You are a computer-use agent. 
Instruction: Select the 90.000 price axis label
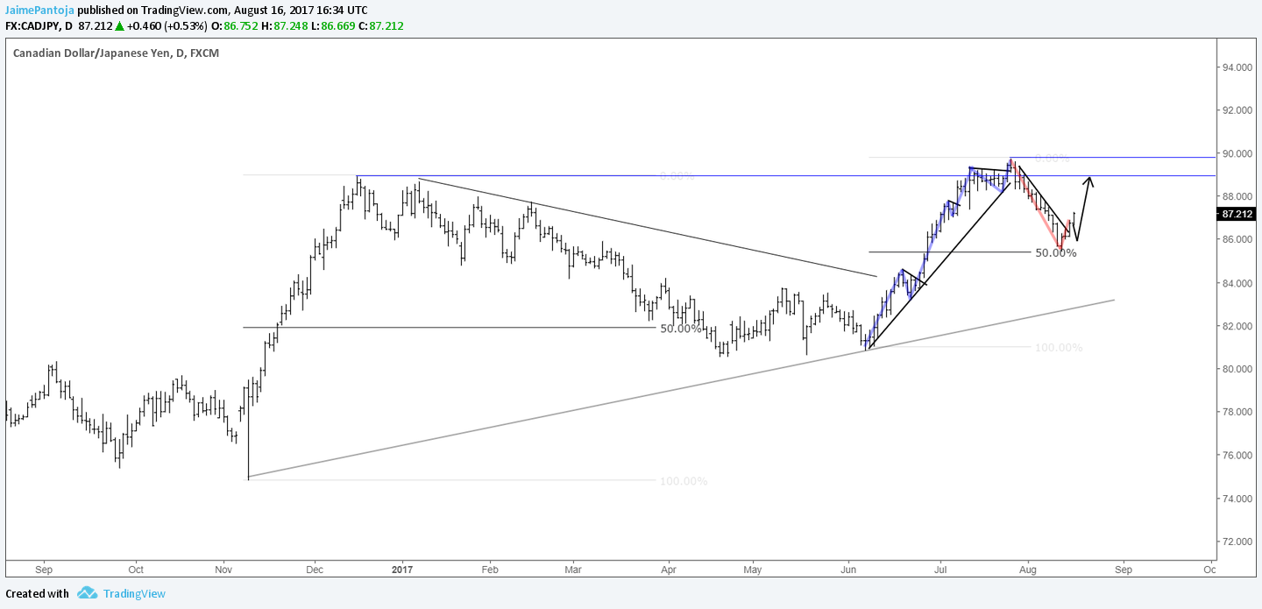(1237, 153)
